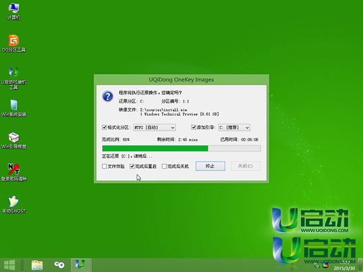Open the 登录密码清除 desktop icon
The height and width of the screenshot is (272, 363).
pyautogui.click(x=14, y=172)
